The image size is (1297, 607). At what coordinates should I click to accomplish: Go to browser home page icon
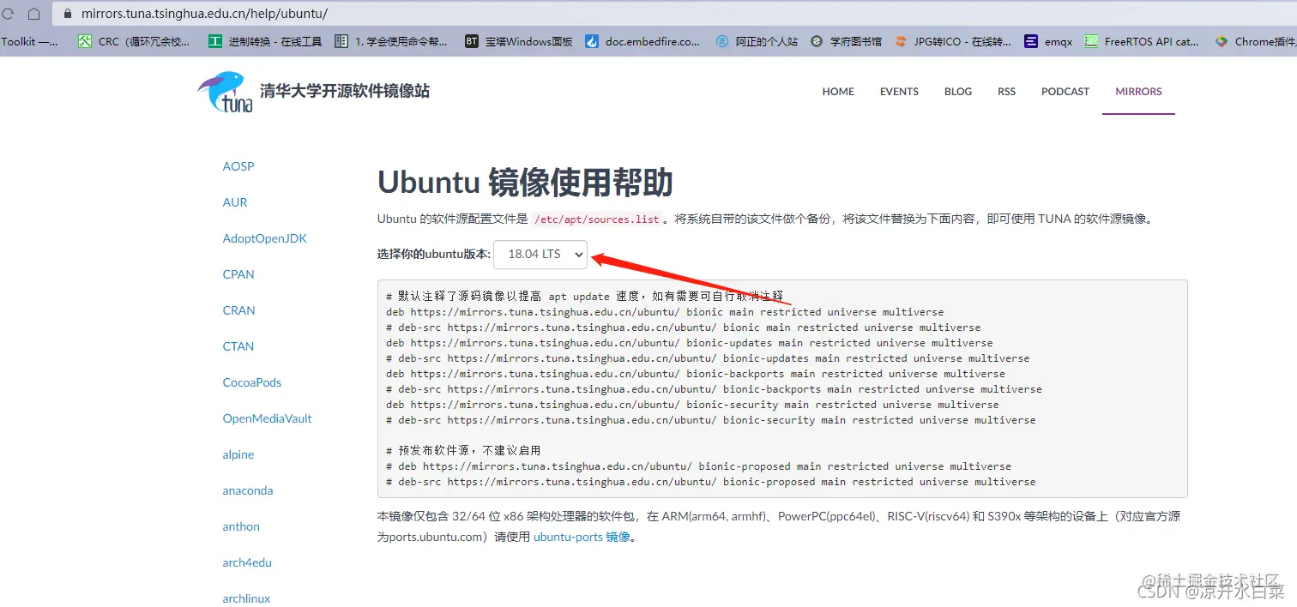point(34,14)
